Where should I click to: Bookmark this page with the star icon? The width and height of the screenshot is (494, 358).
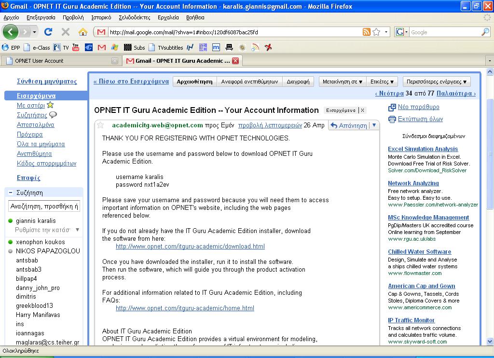[376, 32]
